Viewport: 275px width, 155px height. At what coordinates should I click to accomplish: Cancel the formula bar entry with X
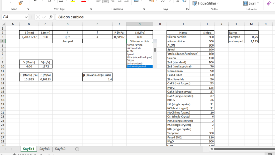pyautogui.click(x=38, y=17)
